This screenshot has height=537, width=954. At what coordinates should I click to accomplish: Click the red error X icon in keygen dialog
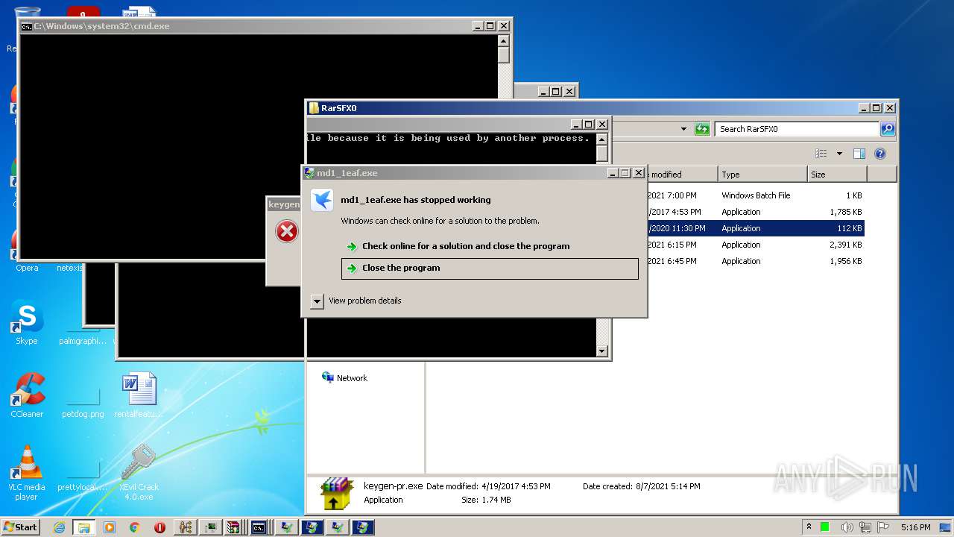287,231
